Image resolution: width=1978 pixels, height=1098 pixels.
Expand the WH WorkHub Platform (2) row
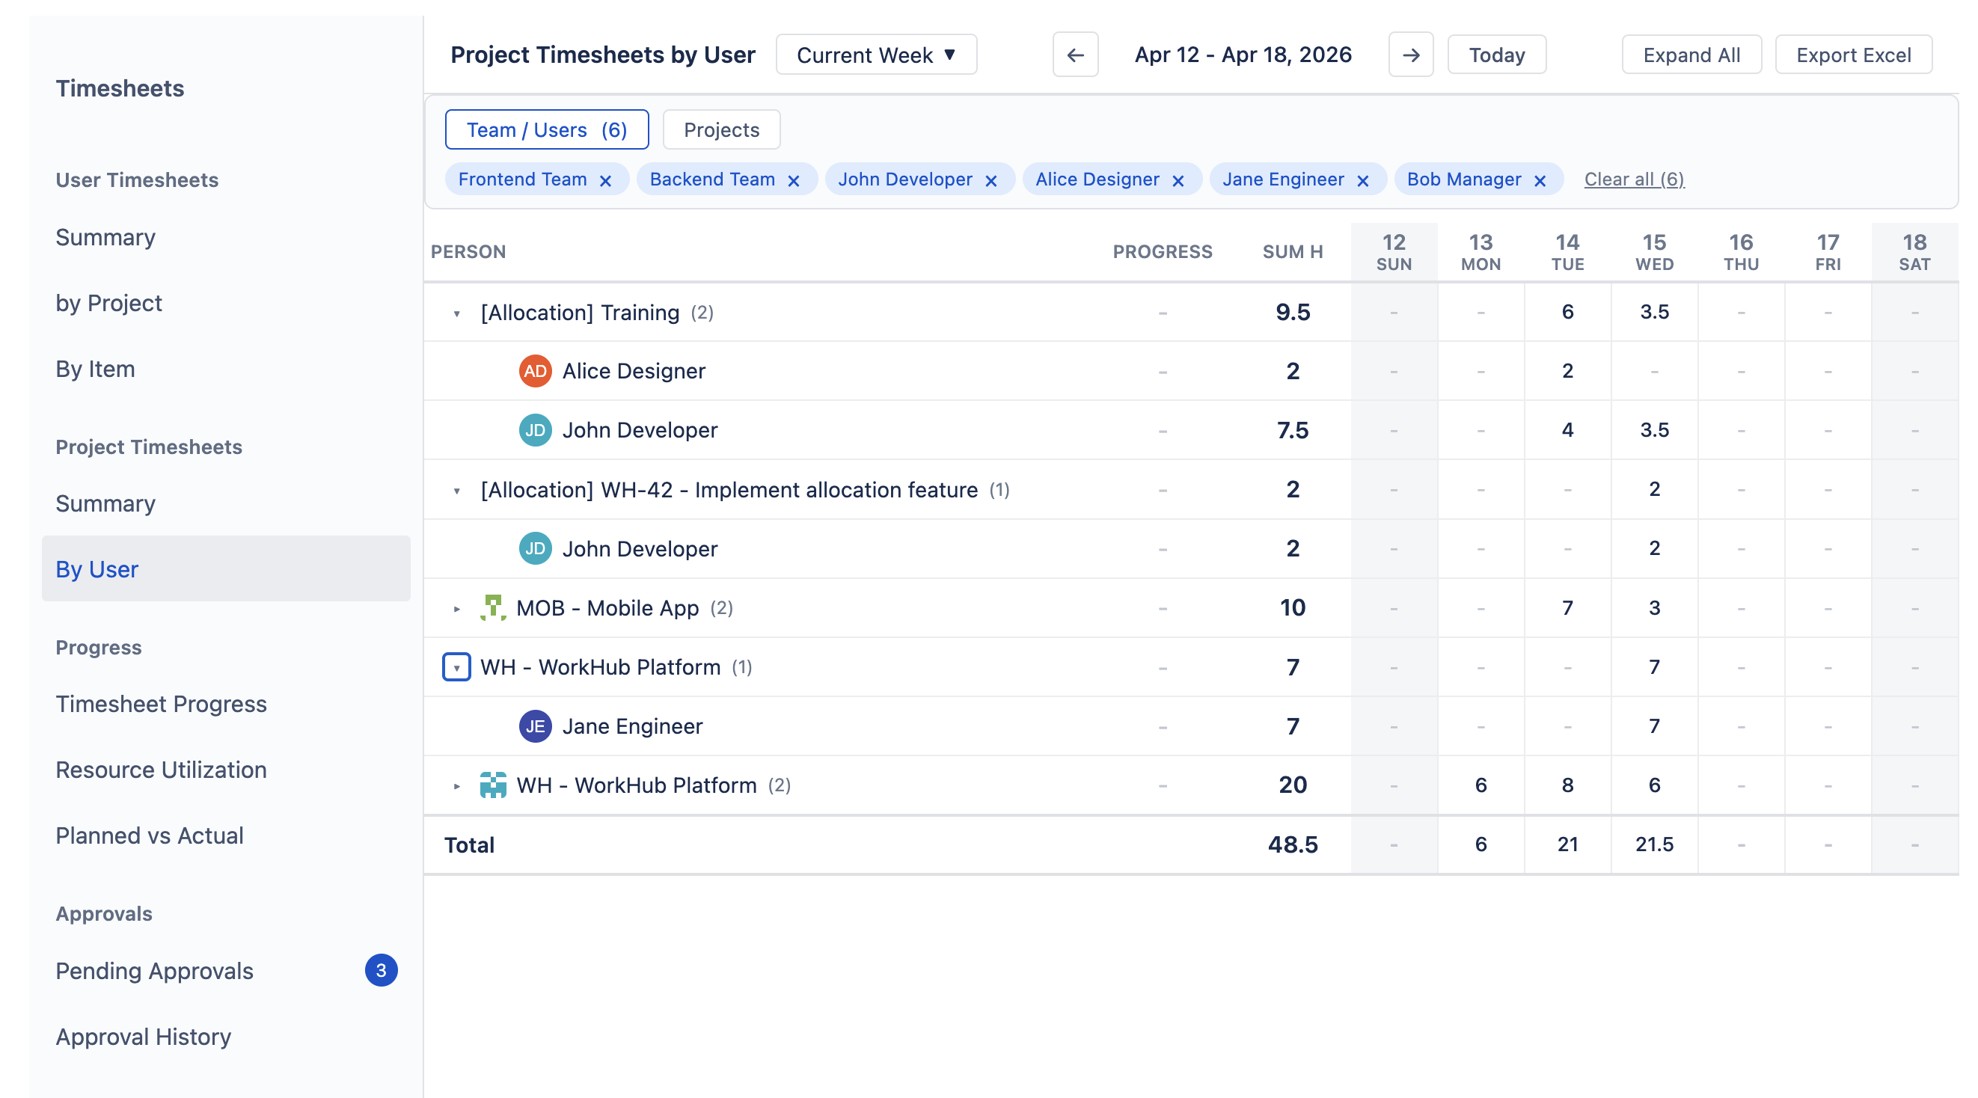pyautogui.click(x=457, y=785)
